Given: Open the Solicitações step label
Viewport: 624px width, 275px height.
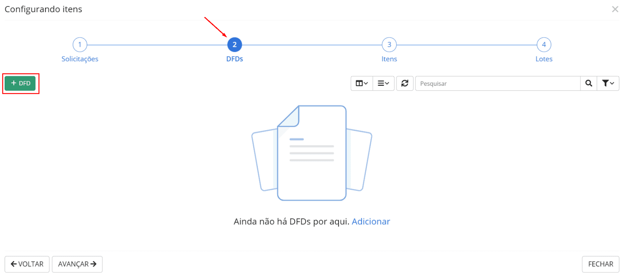Looking at the screenshot, I should coord(80,59).
